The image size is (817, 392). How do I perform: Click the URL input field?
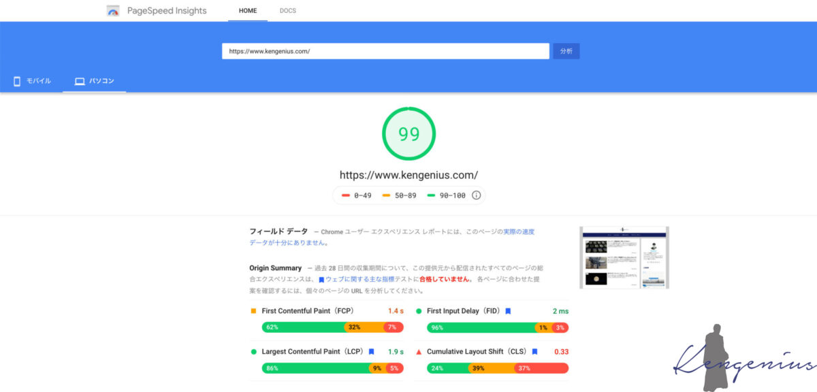tap(385, 51)
